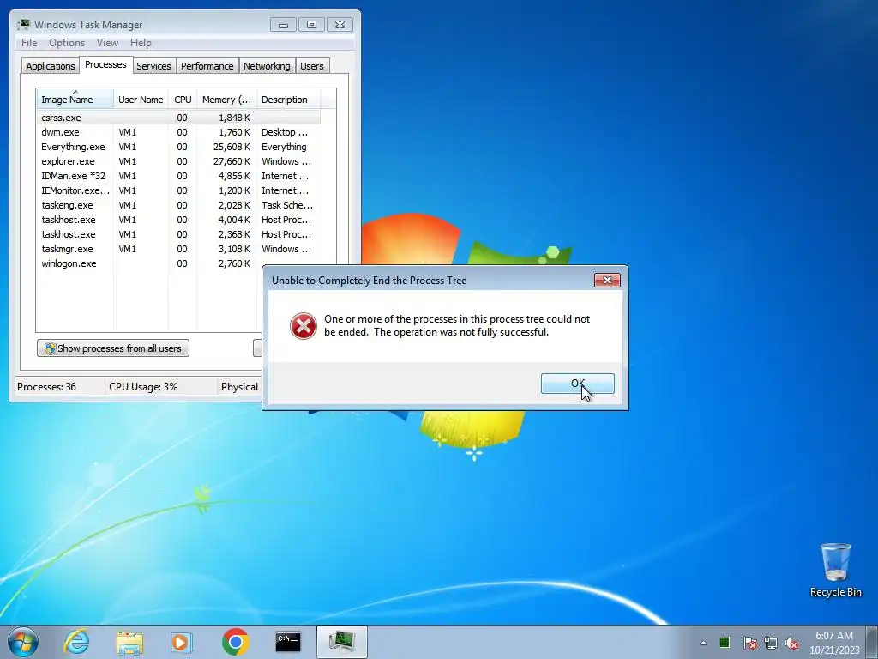This screenshot has height=659, width=878.
Task: Open the Users tab
Action: [311, 66]
